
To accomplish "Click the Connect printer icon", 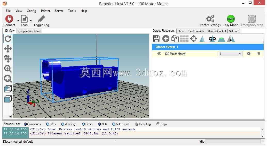I will click(9, 19).
